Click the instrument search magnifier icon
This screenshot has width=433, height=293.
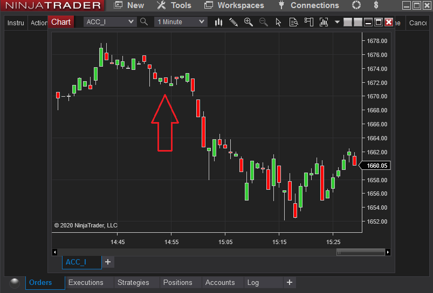tap(144, 22)
